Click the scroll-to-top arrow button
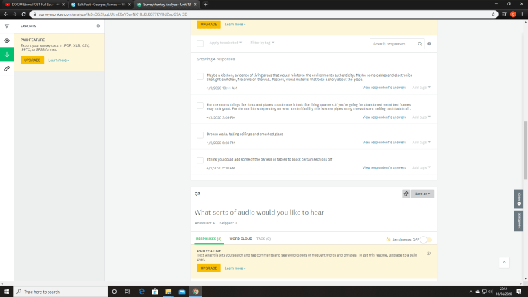528x297 pixels. (504, 262)
